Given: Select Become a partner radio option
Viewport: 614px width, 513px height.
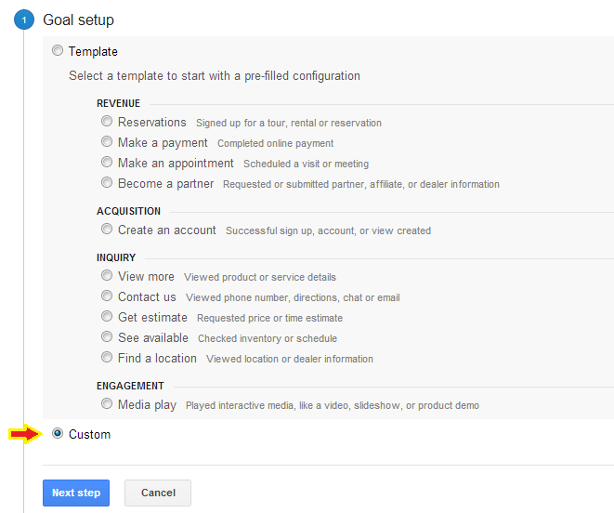Looking at the screenshot, I should (107, 182).
